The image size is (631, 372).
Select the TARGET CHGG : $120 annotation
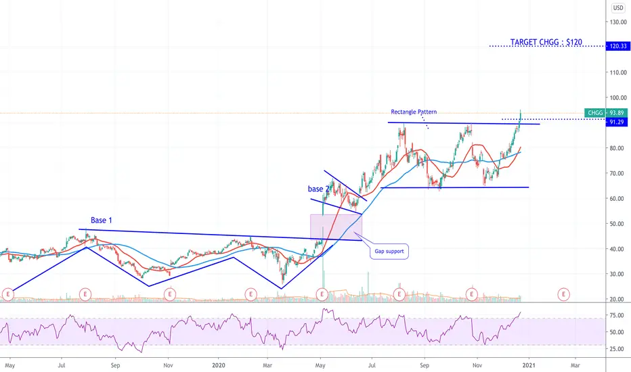(546, 42)
